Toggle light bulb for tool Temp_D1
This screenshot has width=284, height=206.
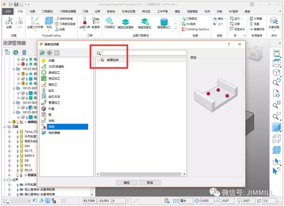18,132
